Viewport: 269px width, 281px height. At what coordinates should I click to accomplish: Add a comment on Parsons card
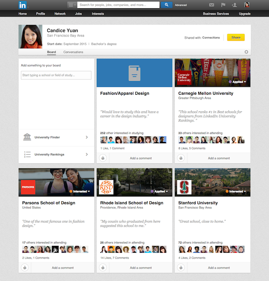pyautogui.click(x=62, y=268)
